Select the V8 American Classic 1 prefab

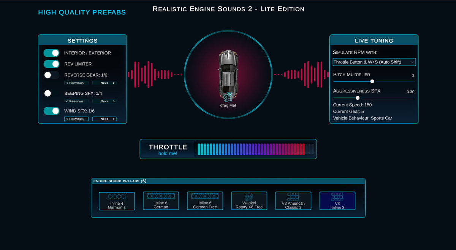tap(293, 201)
